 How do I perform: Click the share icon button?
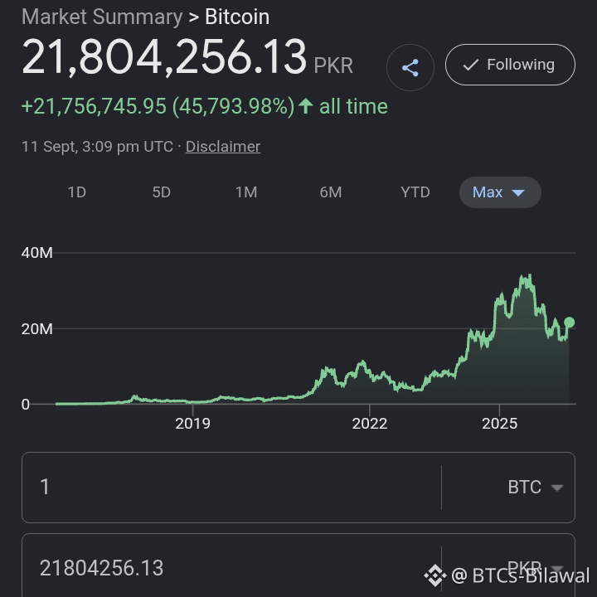coord(410,67)
